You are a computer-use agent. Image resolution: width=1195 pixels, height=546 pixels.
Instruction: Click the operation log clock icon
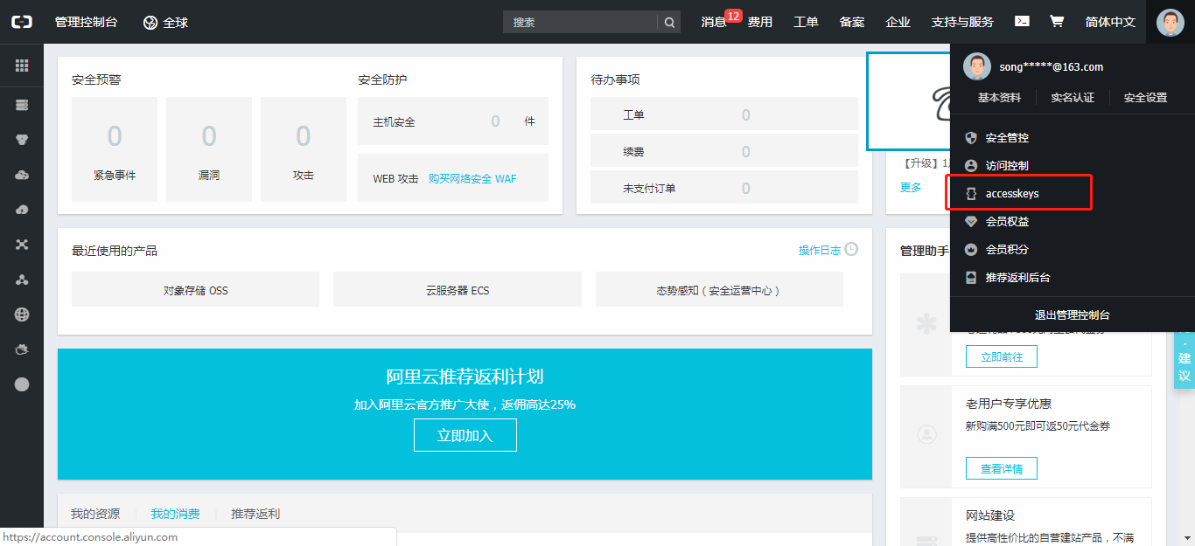(851, 249)
